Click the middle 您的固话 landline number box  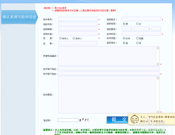(x=141, y=29)
